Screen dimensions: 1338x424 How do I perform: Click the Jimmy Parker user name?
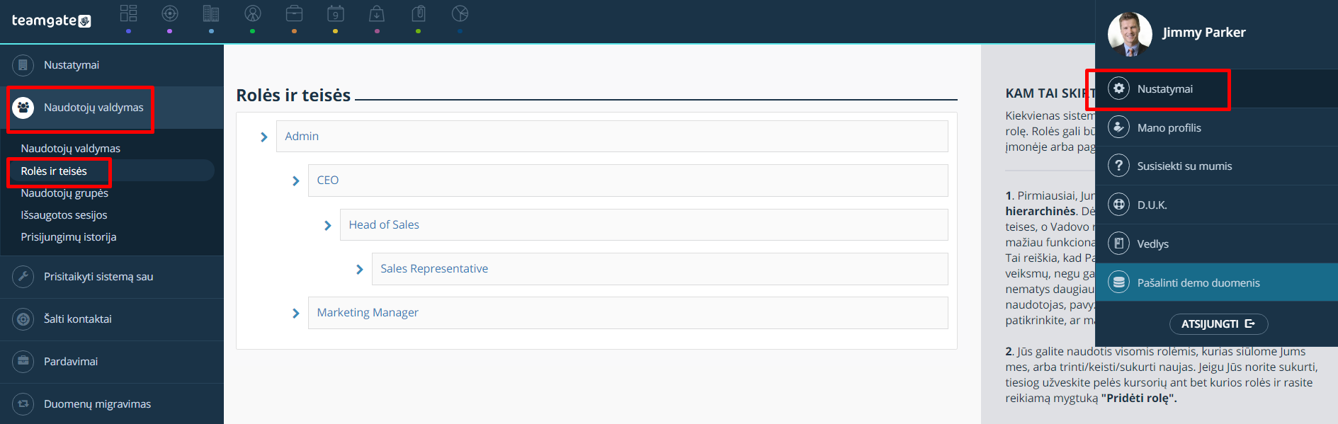[1203, 33]
